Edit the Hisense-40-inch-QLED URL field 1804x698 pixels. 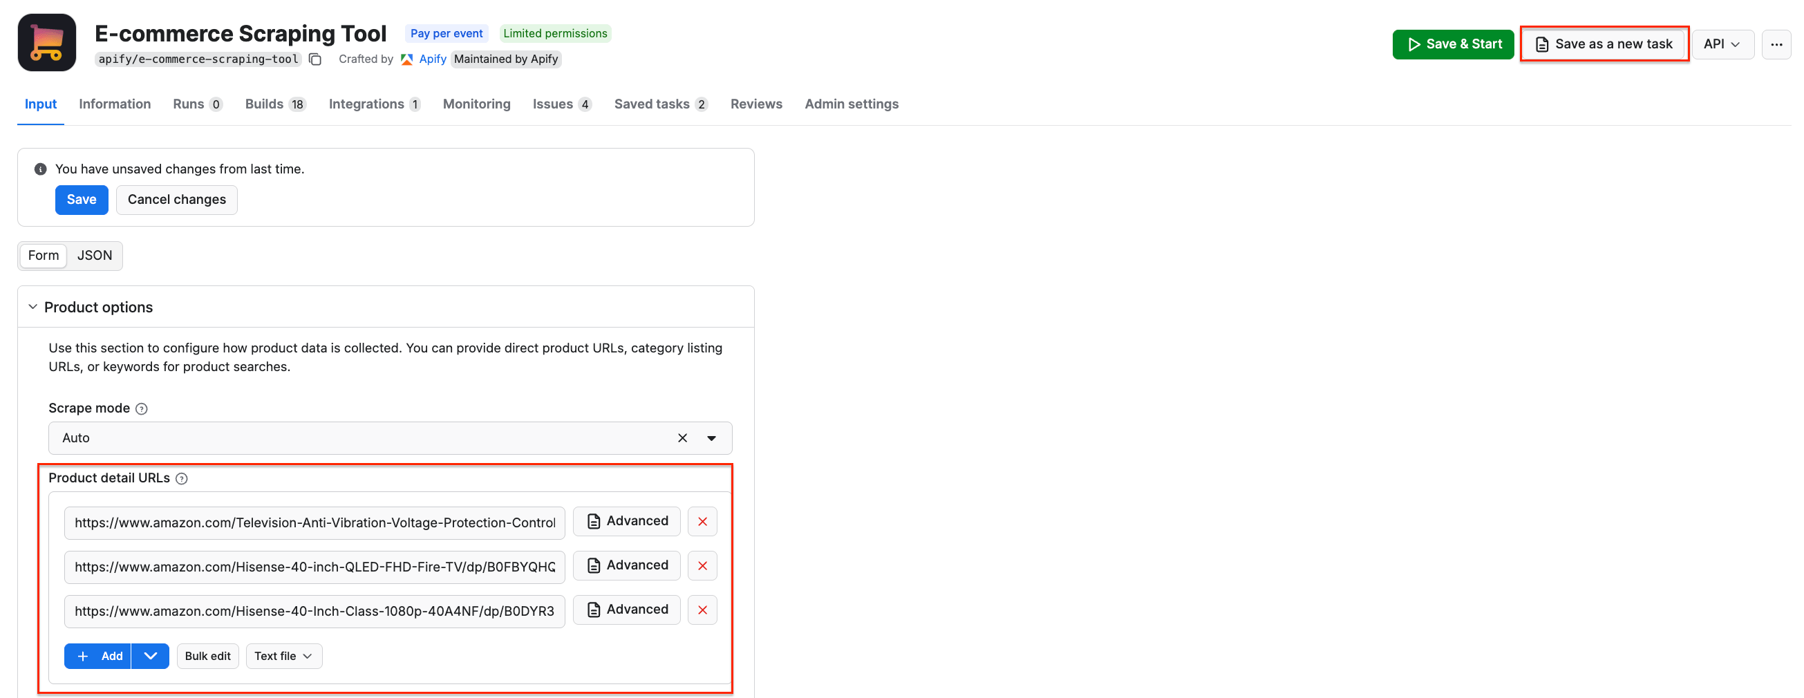click(314, 568)
